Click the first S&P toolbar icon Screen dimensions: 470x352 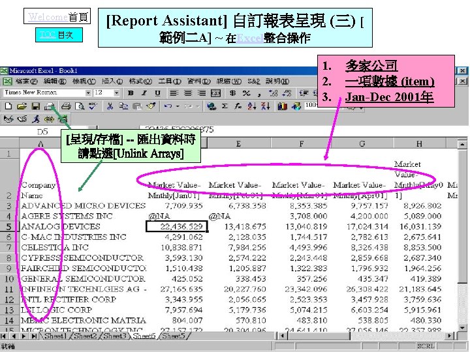tap(8, 119)
